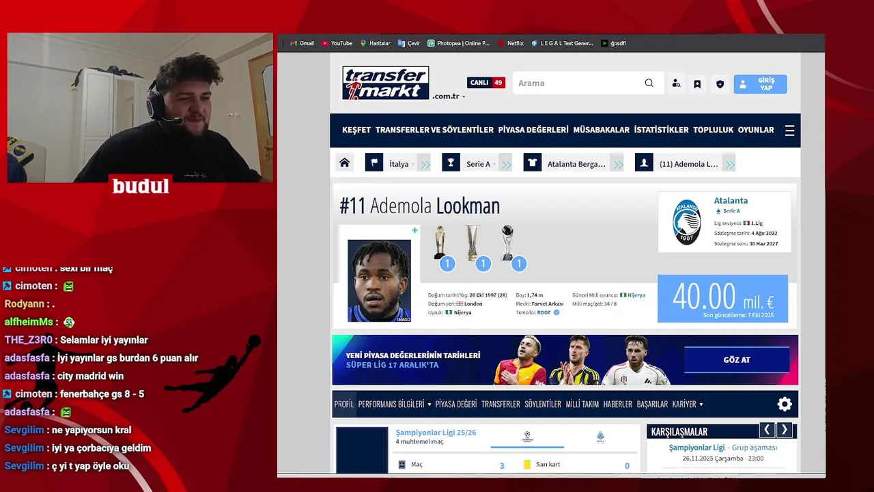Click the player silhouette breadcrumb icon
This screenshot has height=492, width=874.
pos(644,163)
